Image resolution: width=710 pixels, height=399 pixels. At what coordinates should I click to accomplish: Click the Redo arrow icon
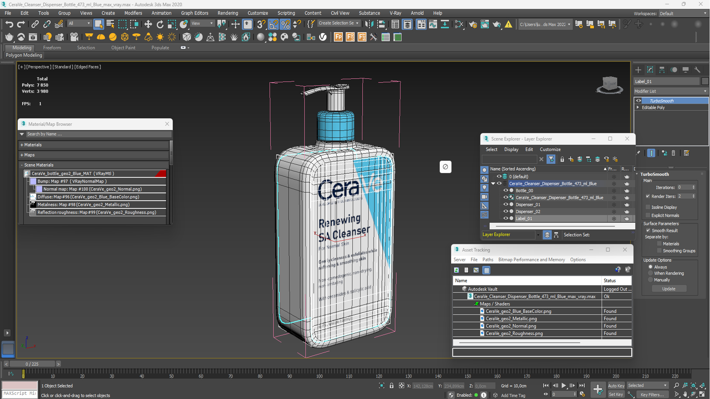click(x=21, y=24)
